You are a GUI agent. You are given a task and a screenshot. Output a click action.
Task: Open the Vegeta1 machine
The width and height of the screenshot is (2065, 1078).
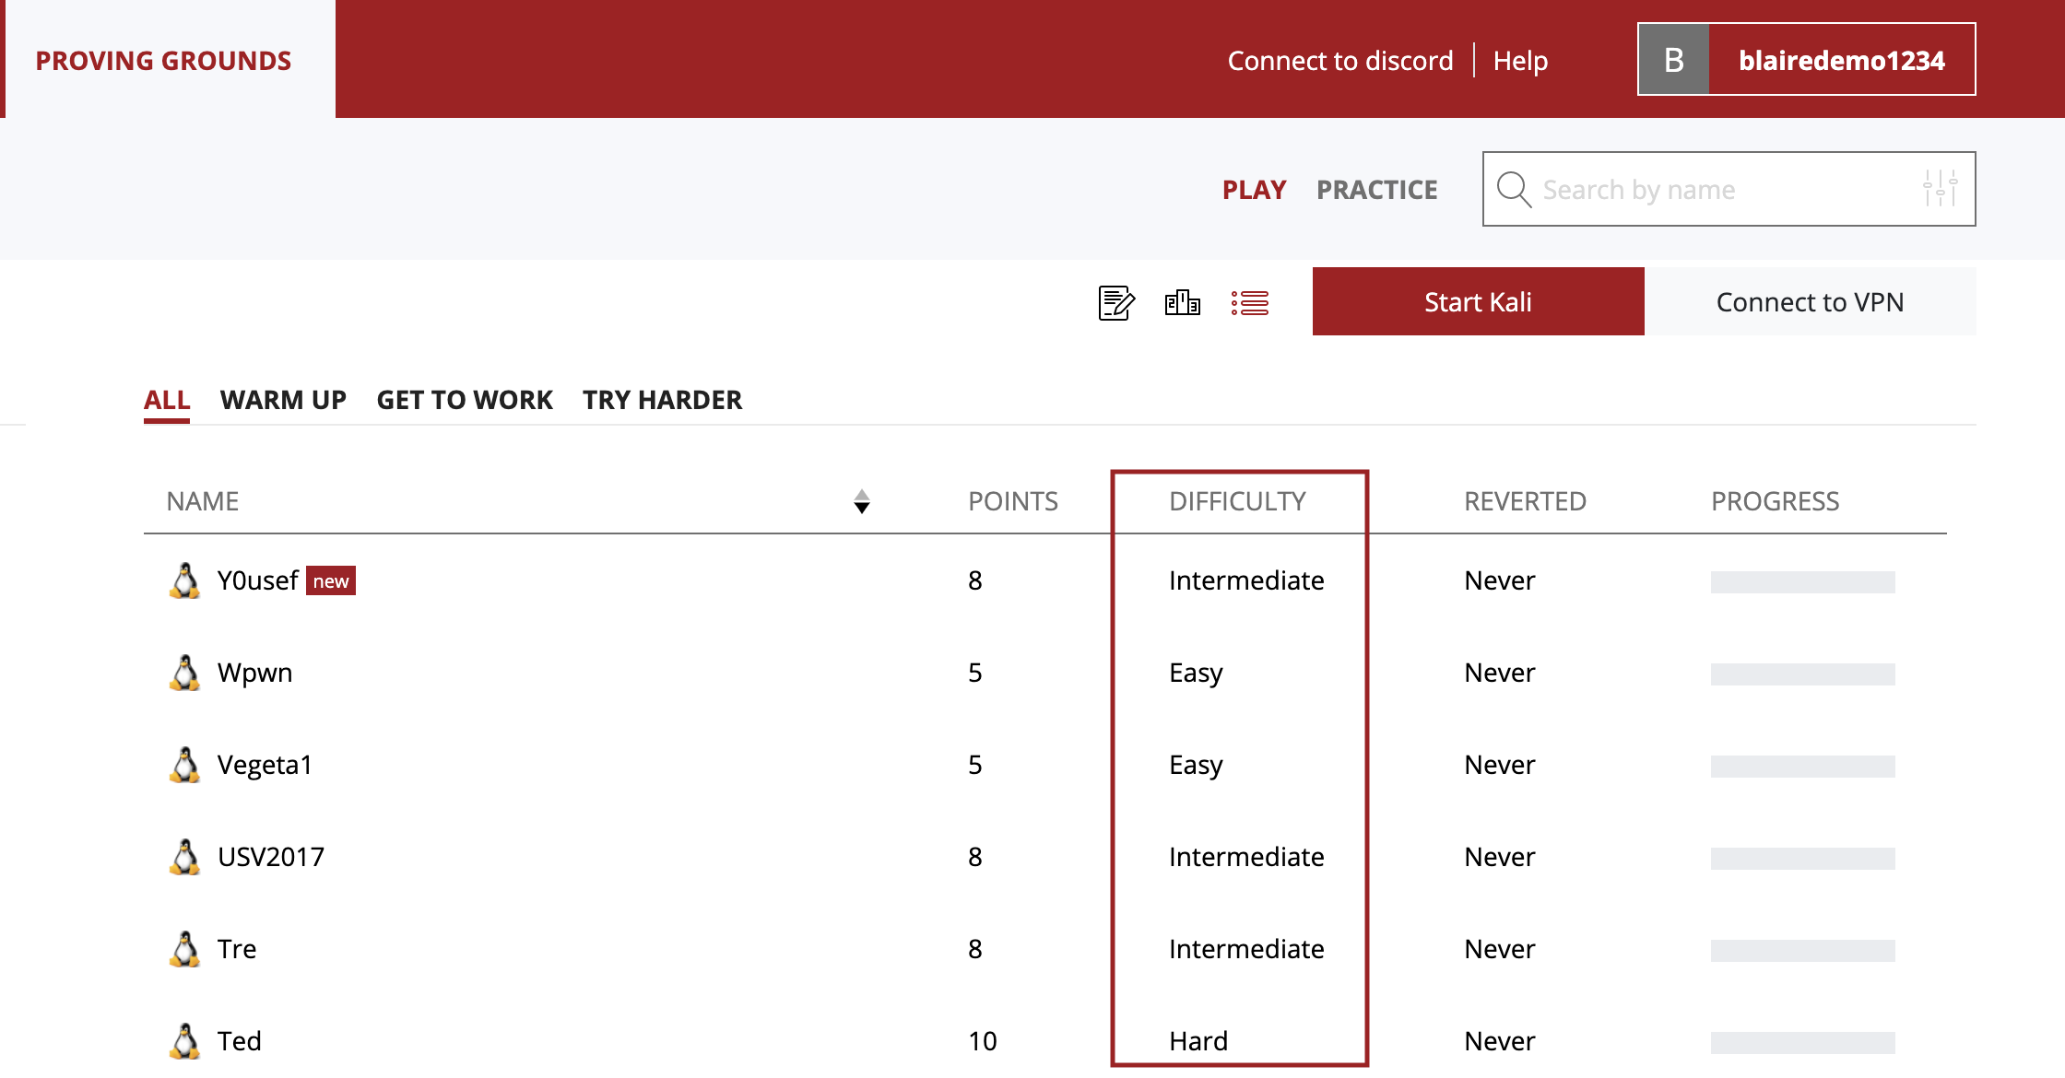(265, 765)
